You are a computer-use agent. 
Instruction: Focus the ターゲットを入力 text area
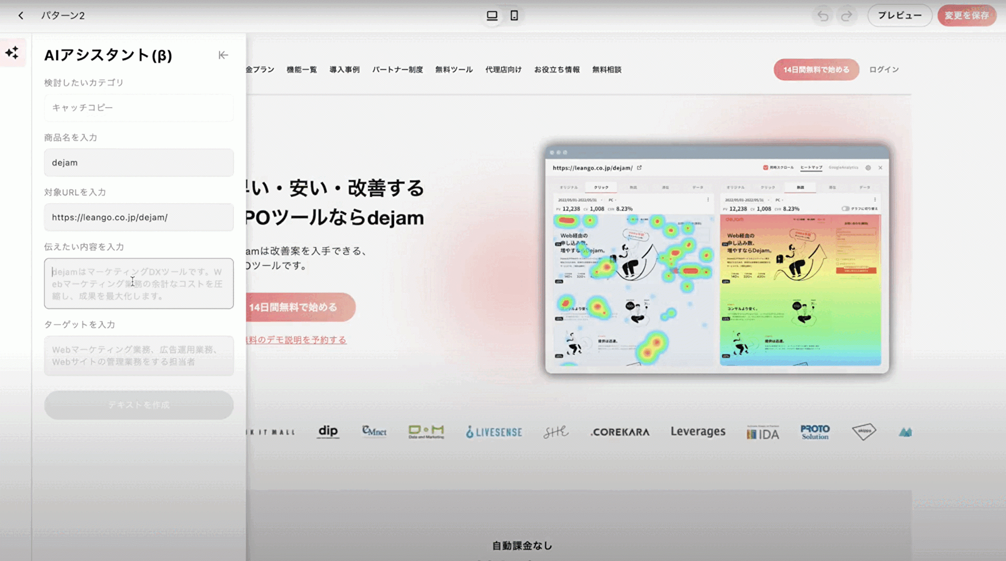(139, 356)
